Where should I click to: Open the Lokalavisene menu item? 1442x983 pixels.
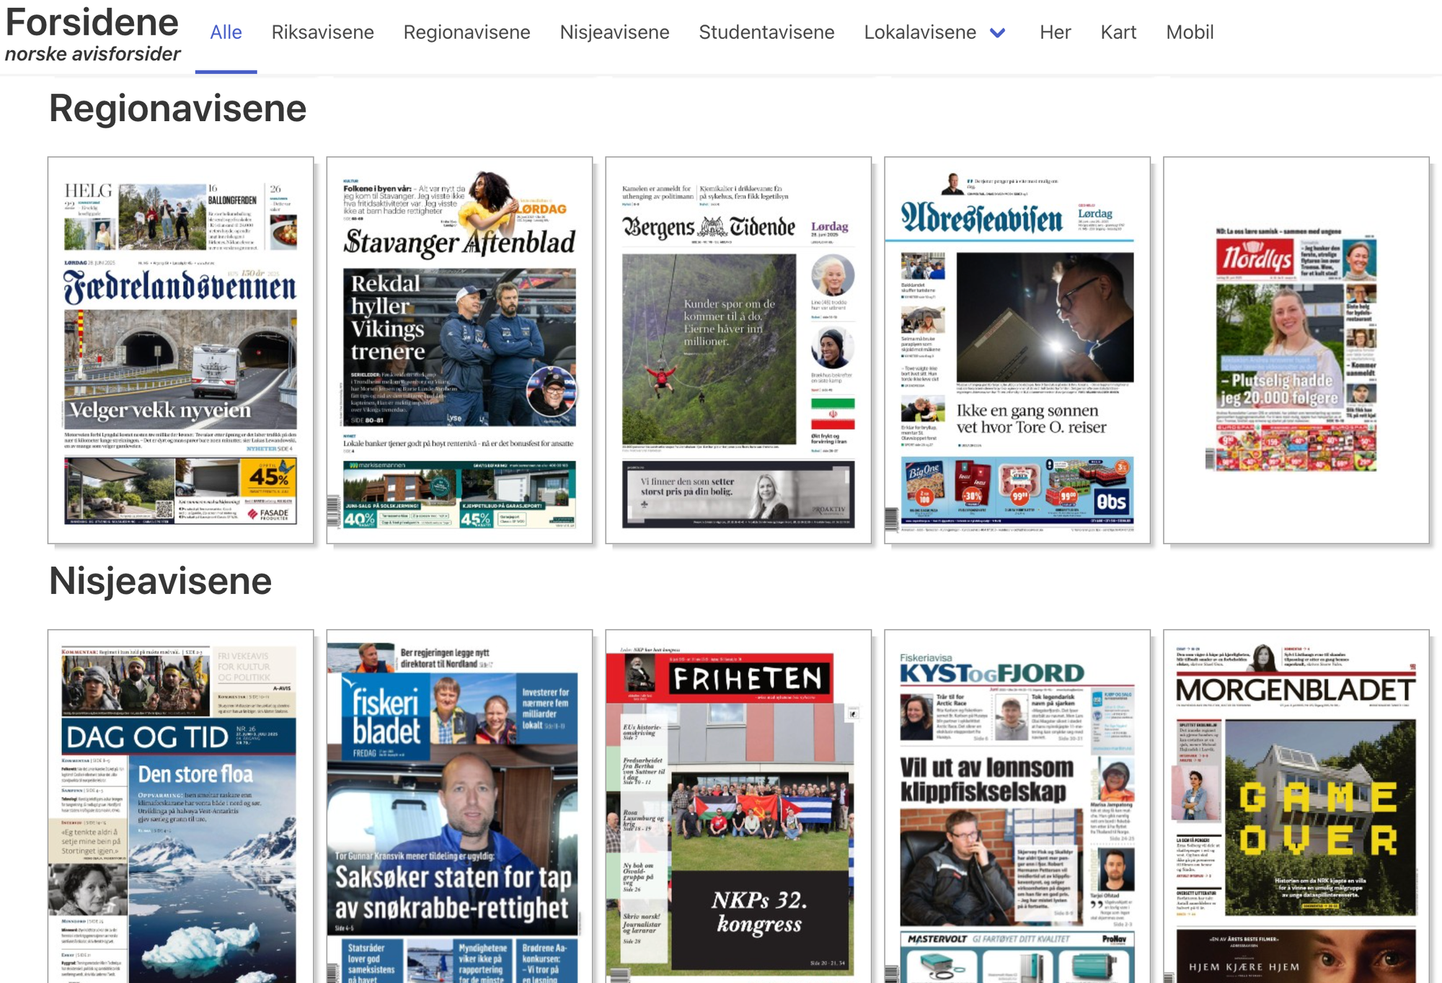point(920,32)
